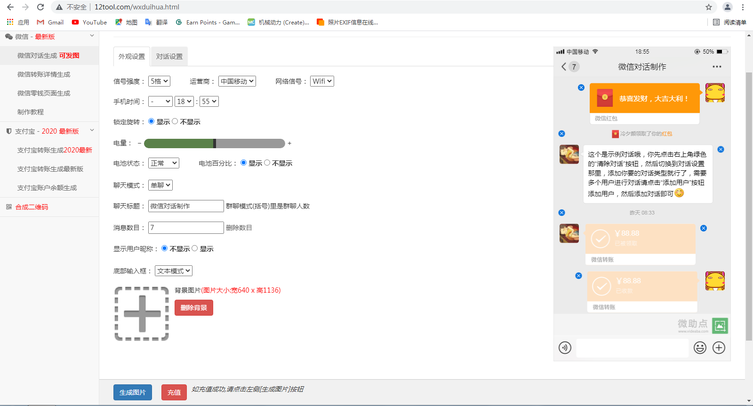Open the browser profile avatar icon

click(728, 7)
